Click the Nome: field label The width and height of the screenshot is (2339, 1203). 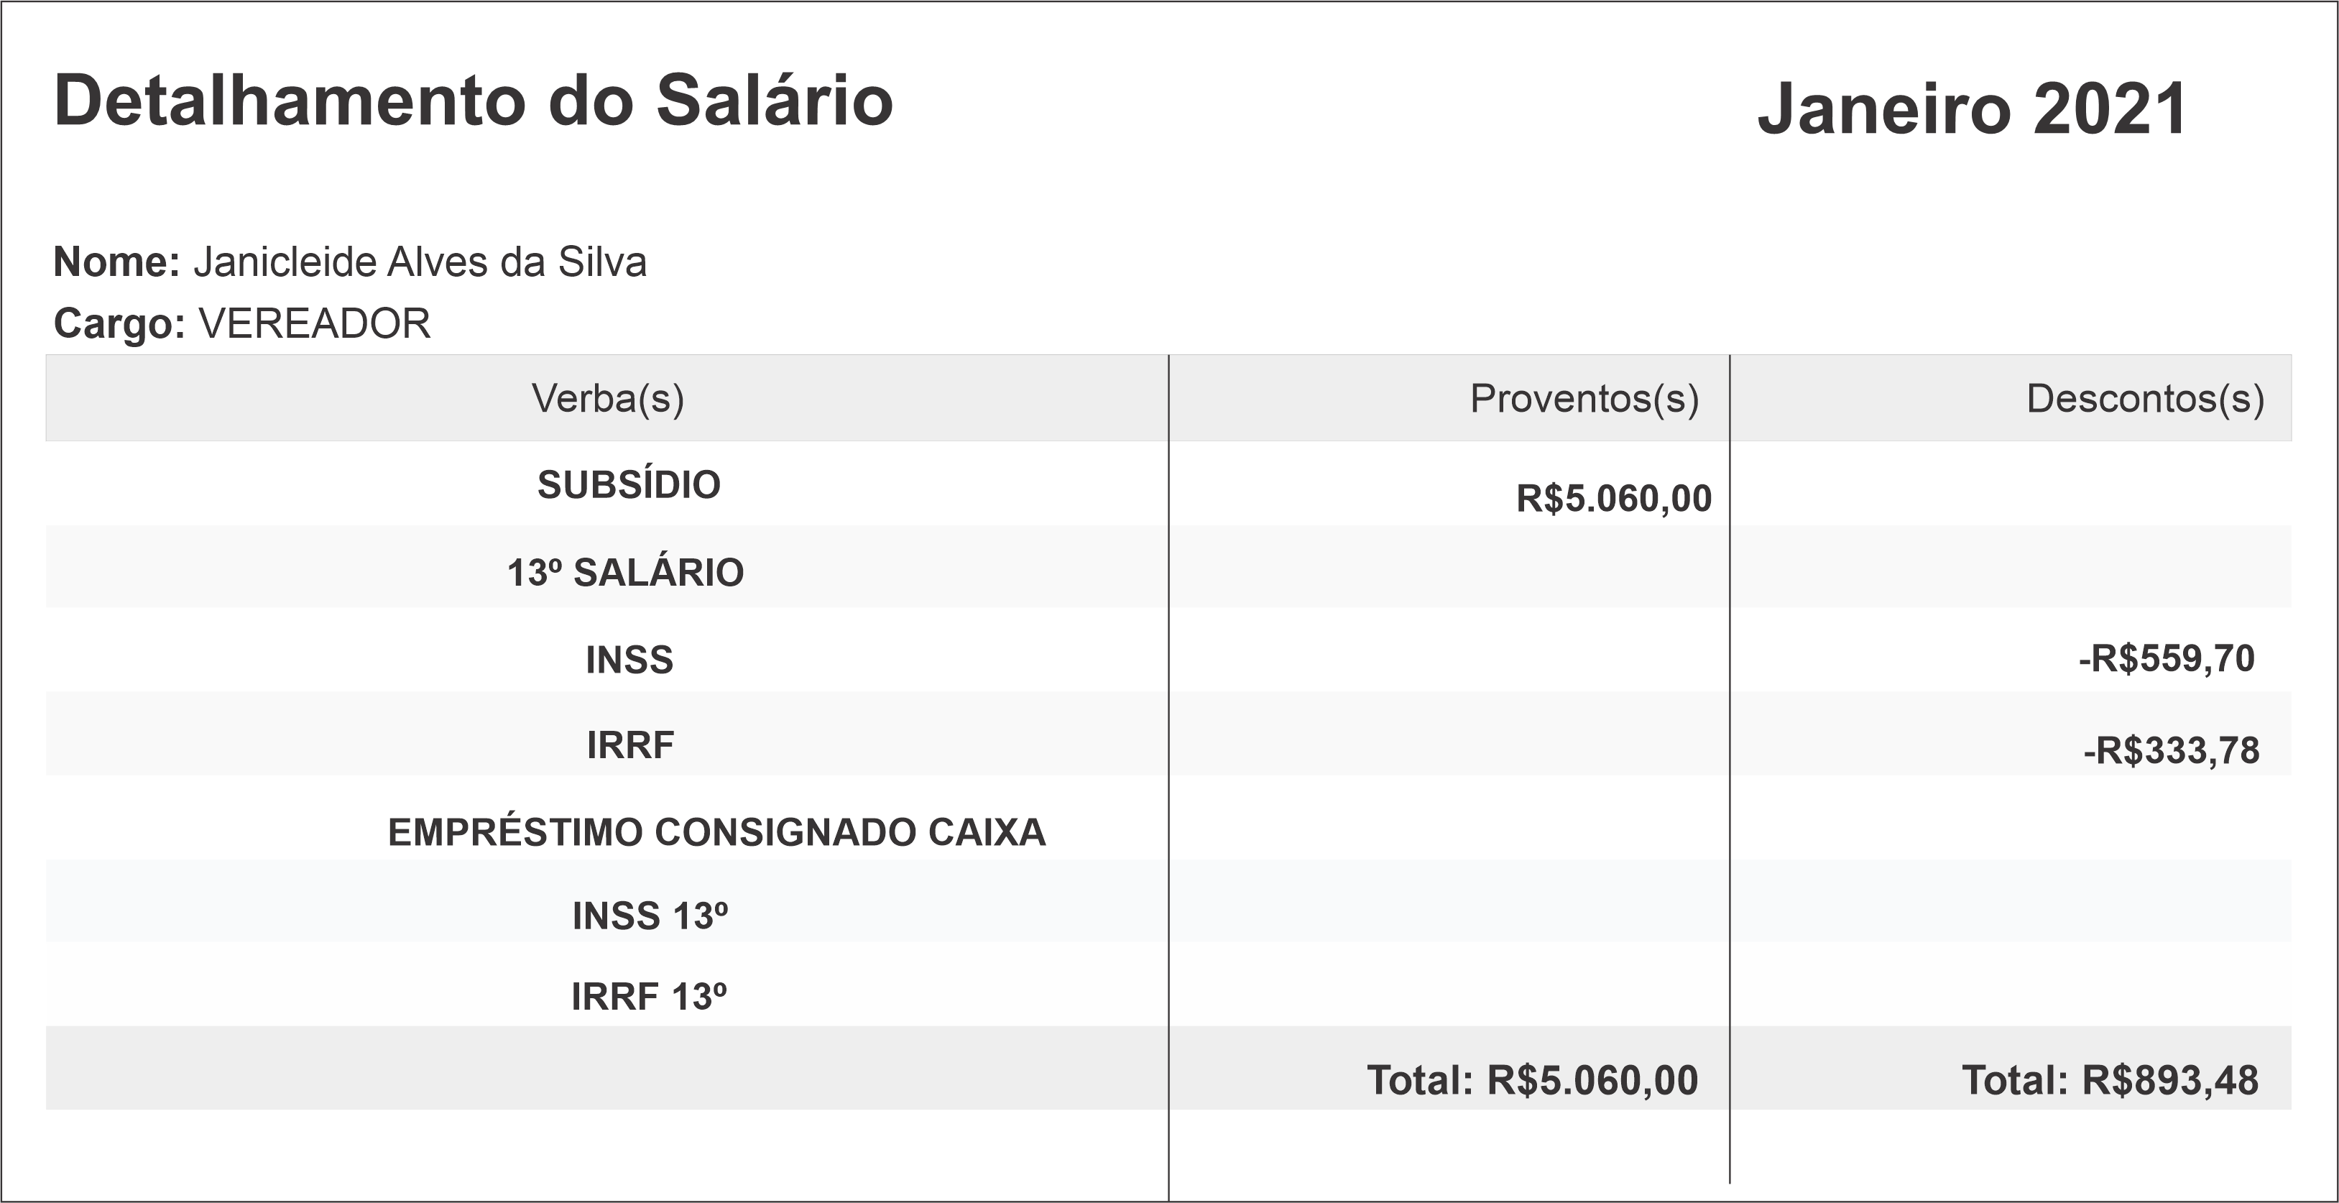(x=117, y=262)
